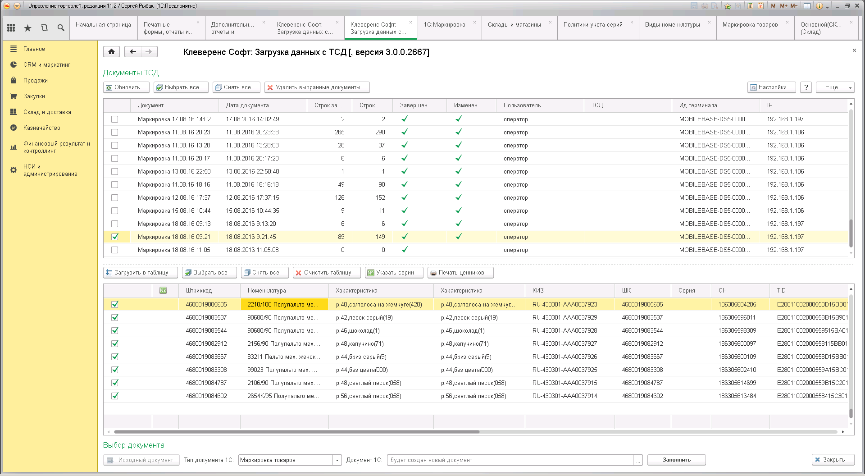Click Удалить выбранные документы button
The width and height of the screenshot is (865, 476).
point(317,87)
